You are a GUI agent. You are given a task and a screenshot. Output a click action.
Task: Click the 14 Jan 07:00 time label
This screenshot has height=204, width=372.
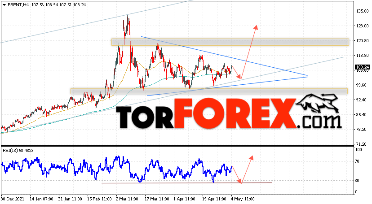(42, 199)
